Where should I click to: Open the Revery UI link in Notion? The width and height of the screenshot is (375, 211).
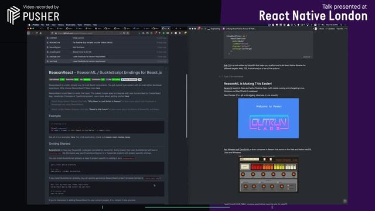(228, 89)
